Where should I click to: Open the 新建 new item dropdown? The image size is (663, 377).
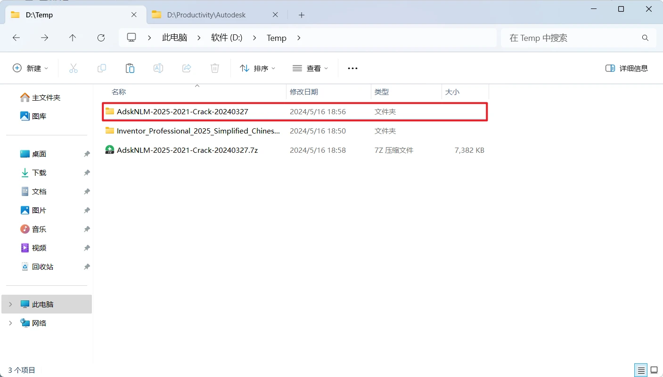31,68
